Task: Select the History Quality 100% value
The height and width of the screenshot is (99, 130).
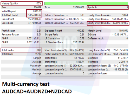Action: [38, 3]
